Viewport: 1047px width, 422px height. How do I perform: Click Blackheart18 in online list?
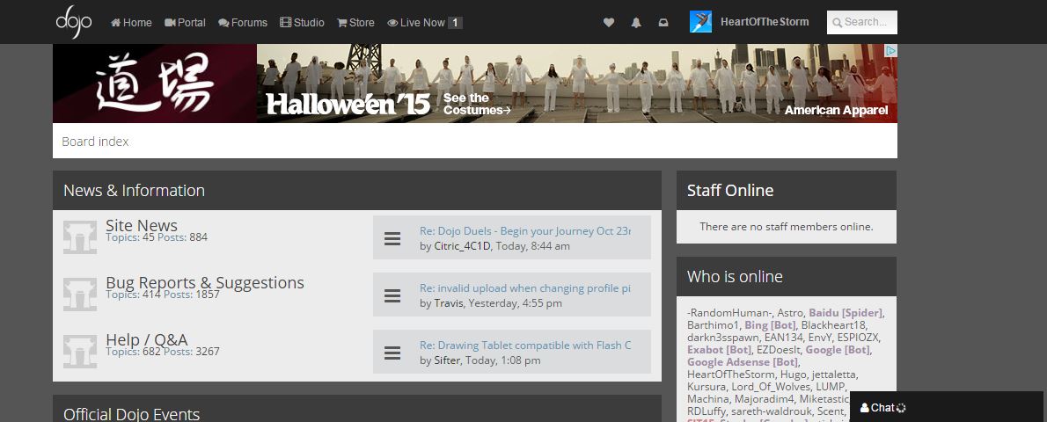coord(833,325)
